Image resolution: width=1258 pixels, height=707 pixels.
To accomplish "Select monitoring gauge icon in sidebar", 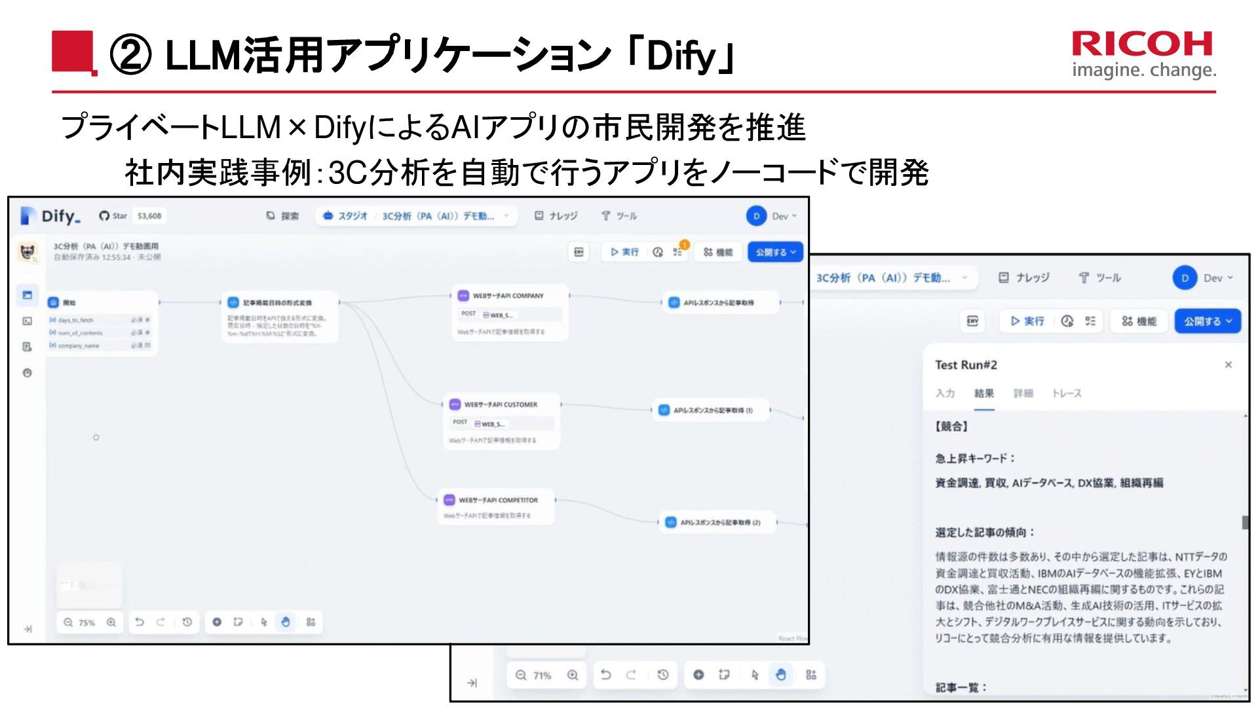I will tap(28, 373).
